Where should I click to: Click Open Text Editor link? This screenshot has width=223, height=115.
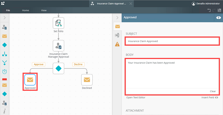[x=136, y=97]
